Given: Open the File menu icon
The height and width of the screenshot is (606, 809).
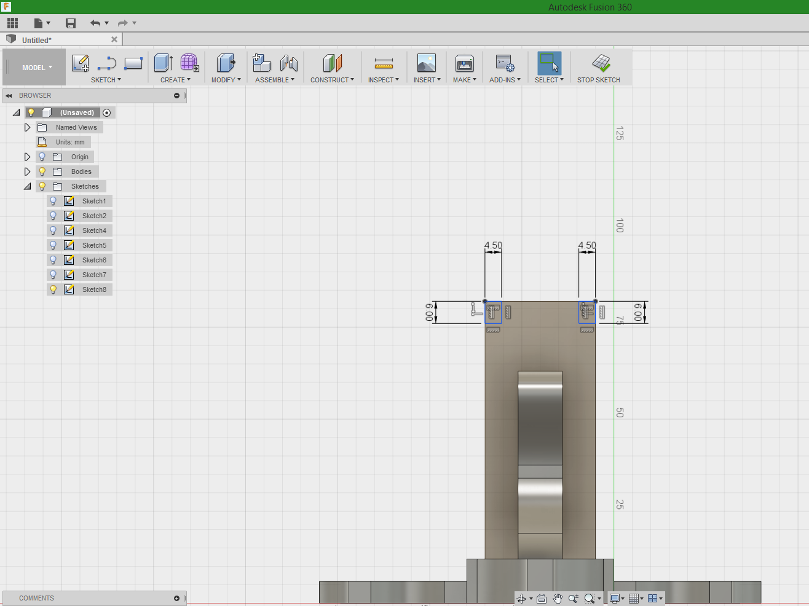Looking at the screenshot, I should point(38,23).
